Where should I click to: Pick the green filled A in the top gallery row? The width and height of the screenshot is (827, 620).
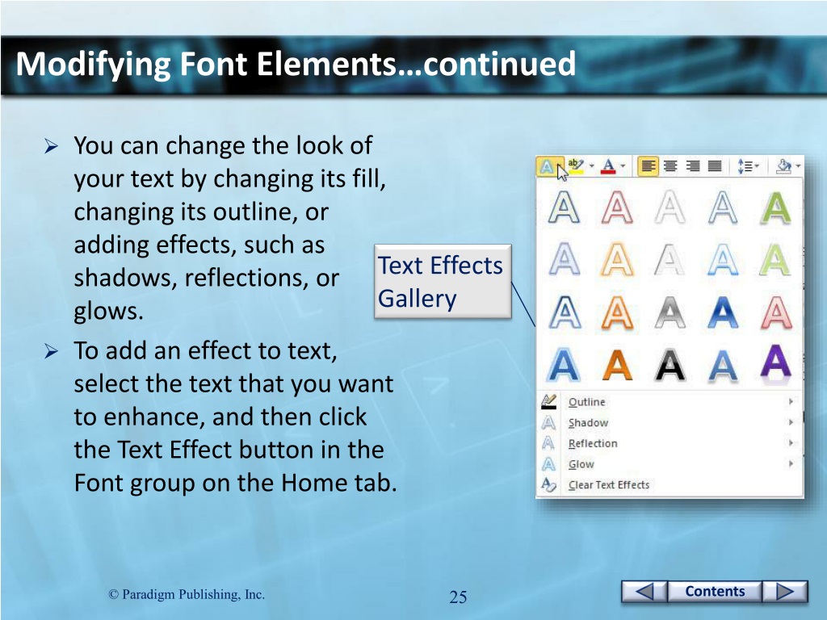pos(775,207)
